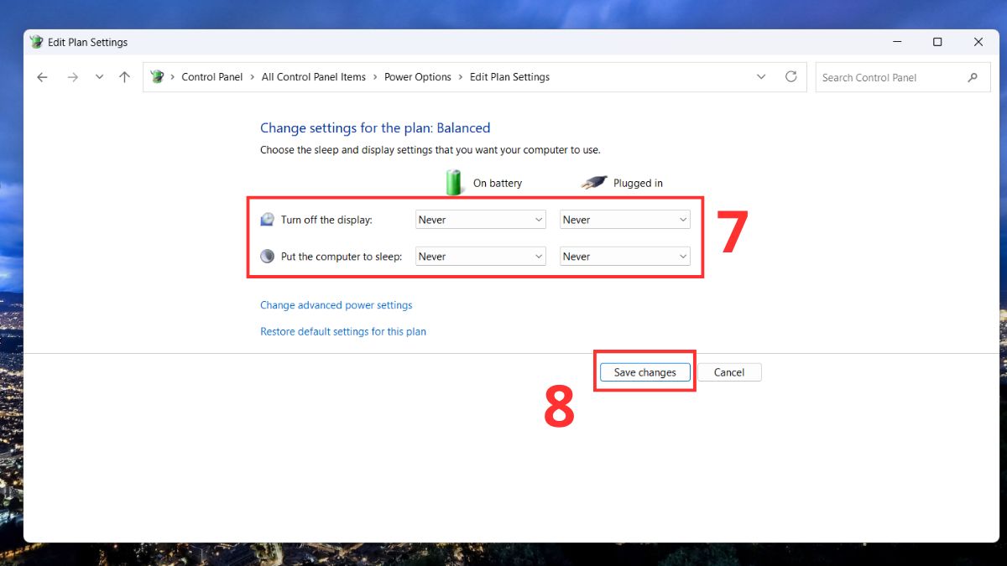Screen dimensions: 1007x566
Task: Click the 'On battery' column label
Action: (498, 183)
